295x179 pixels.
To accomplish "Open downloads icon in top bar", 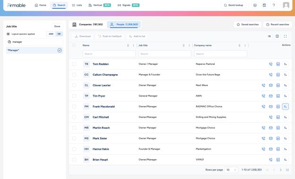I will [255, 5].
